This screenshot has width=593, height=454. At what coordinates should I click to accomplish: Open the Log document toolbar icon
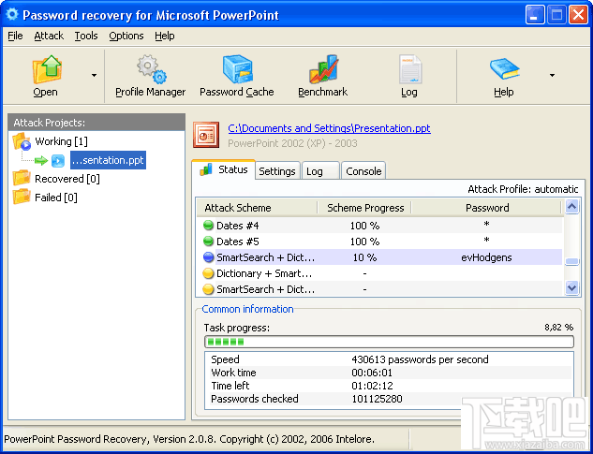coord(410,69)
